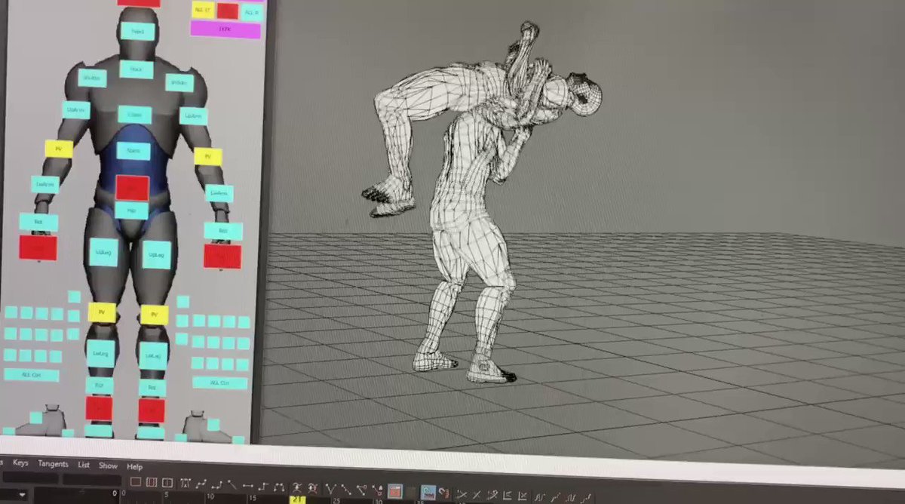Viewport: 905px width, 504px height.
Task: Open the Keys menu
Action: 20,463
